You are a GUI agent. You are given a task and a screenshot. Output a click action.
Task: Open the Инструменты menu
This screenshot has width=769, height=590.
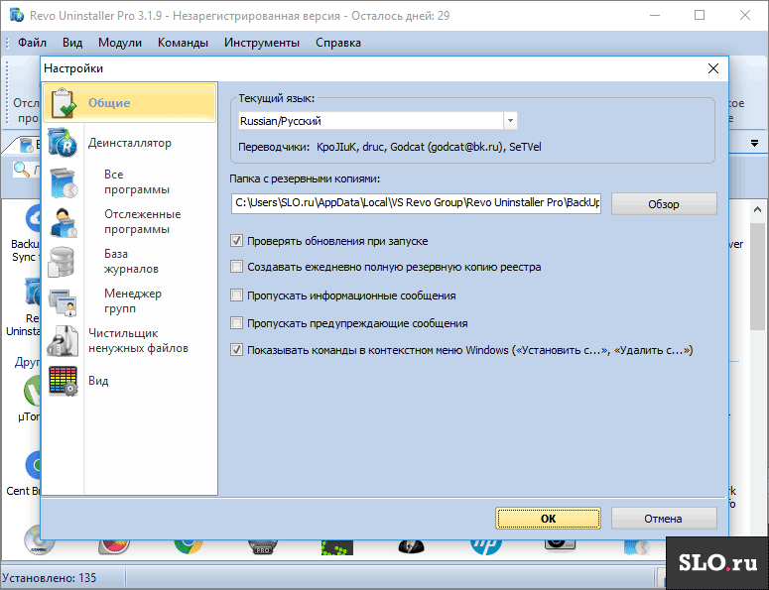click(261, 43)
